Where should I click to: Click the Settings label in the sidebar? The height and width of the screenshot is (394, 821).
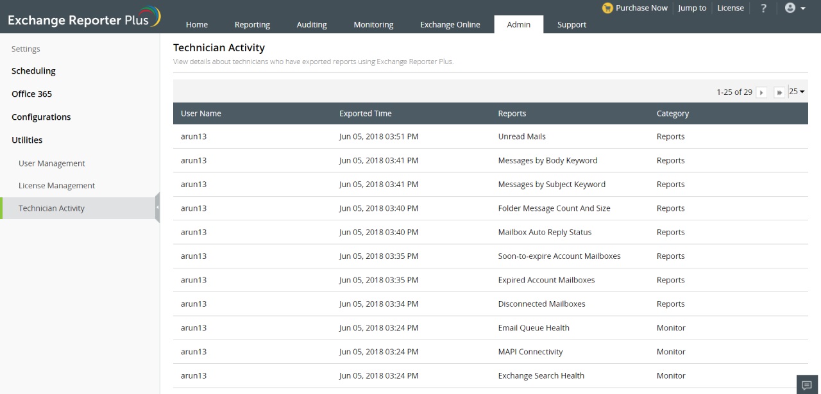(26, 49)
